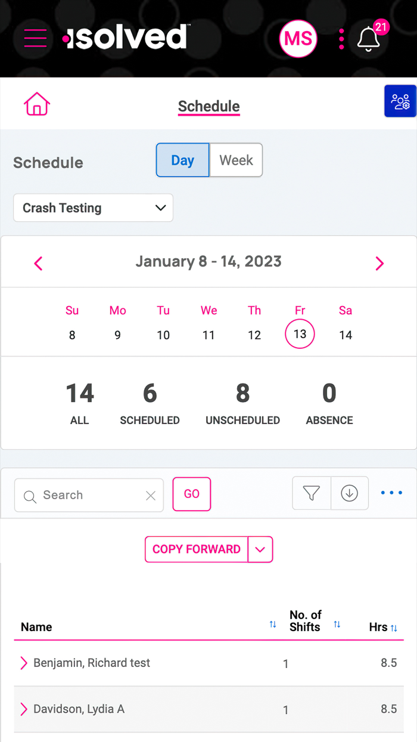The image size is (417, 742).
Task: Open the blue employee settings icon
Action: (400, 101)
